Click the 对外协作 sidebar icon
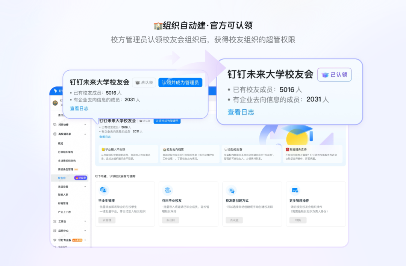This screenshot has width=406, height=266. pos(55,124)
